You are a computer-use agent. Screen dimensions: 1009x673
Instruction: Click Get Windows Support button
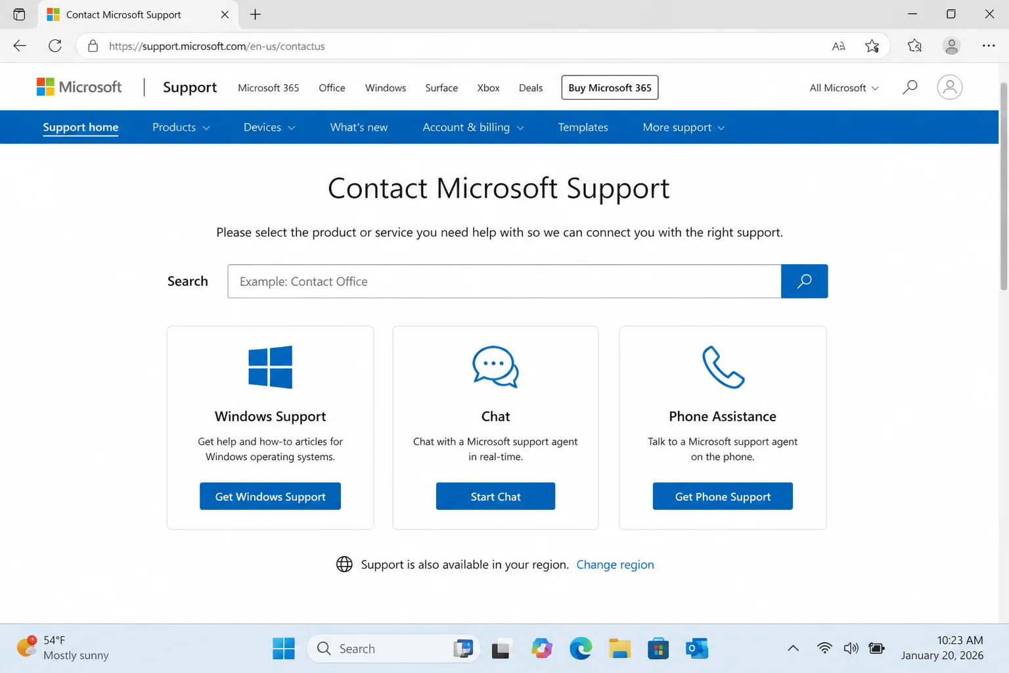pos(270,496)
